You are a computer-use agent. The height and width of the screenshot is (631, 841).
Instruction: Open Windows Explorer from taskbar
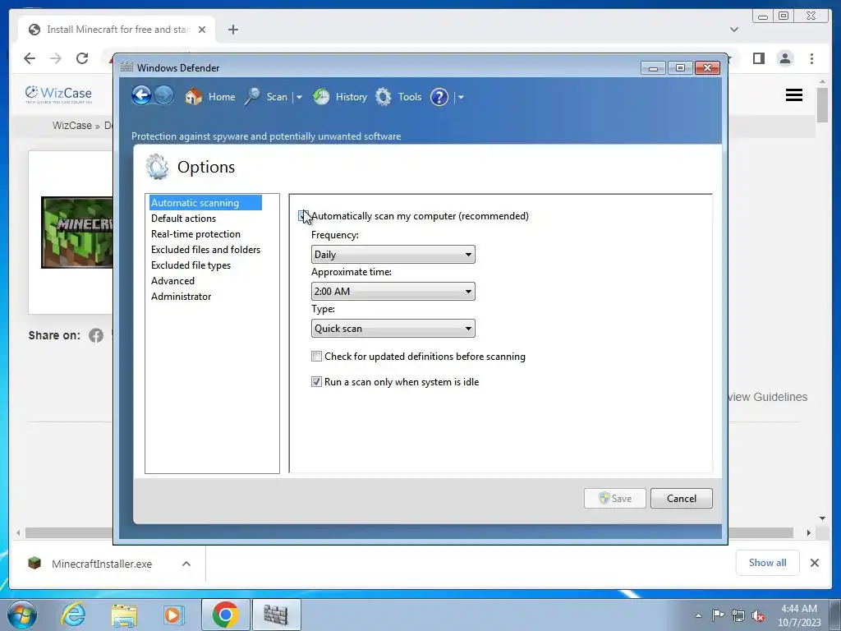pos(124,615)
